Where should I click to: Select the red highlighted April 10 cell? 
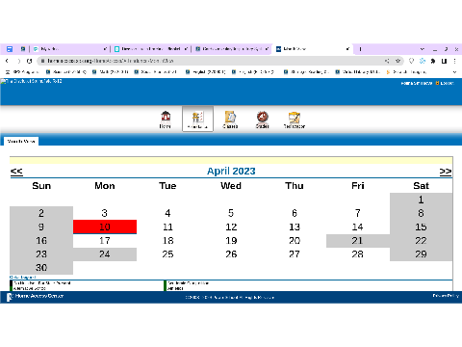105,227
